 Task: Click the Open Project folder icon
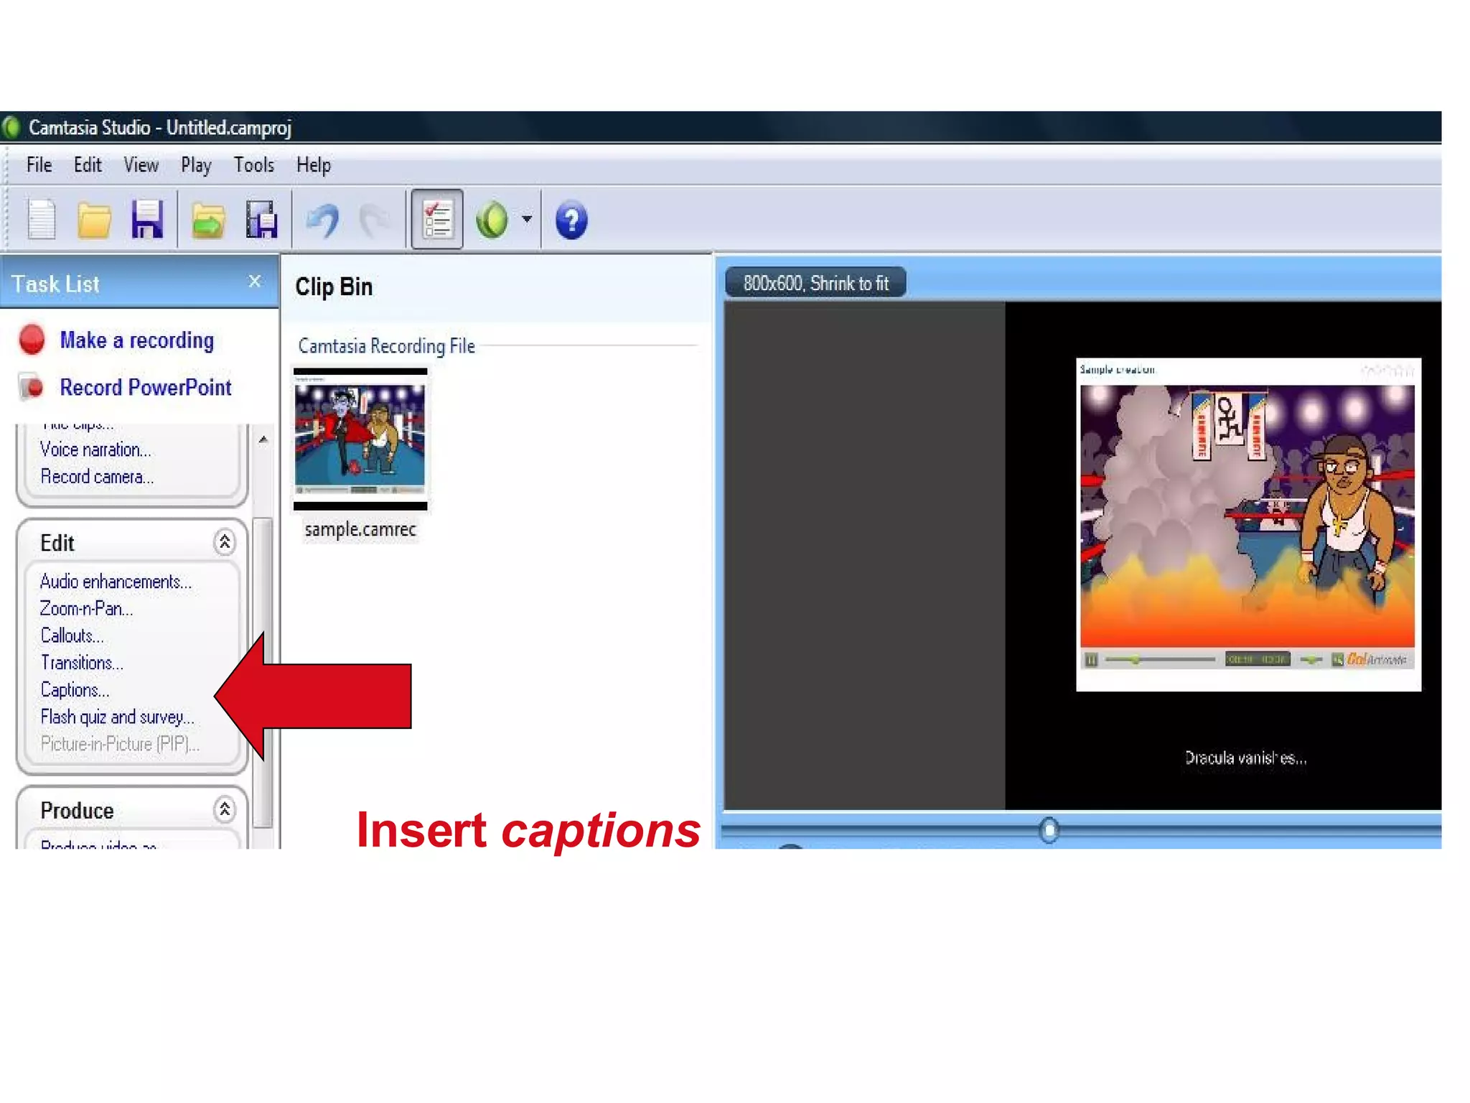pyautogui.click(x=94, y=220)
